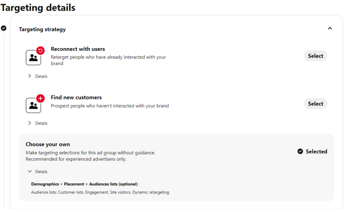The image size is (345, 210).
Task: Click the Reconnect with users people icon
Action: tap(33, 58)
